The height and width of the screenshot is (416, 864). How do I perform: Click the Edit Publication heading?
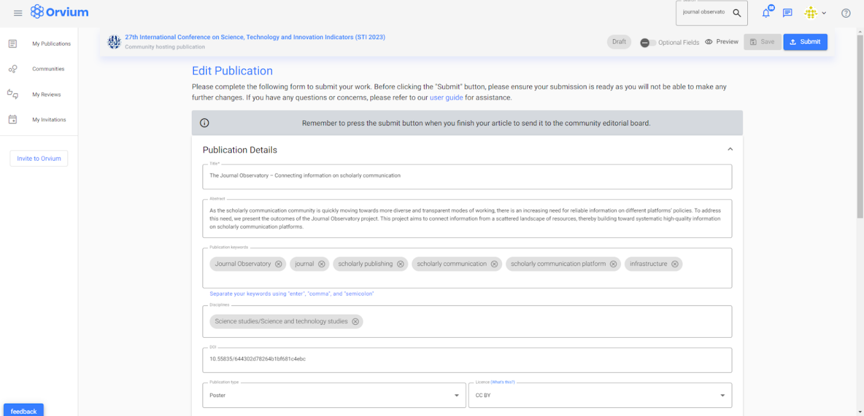tap(232, 71)
